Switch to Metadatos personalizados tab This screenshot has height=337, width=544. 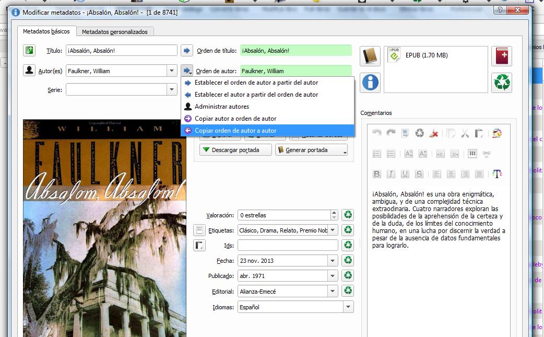tap(115, 31)
